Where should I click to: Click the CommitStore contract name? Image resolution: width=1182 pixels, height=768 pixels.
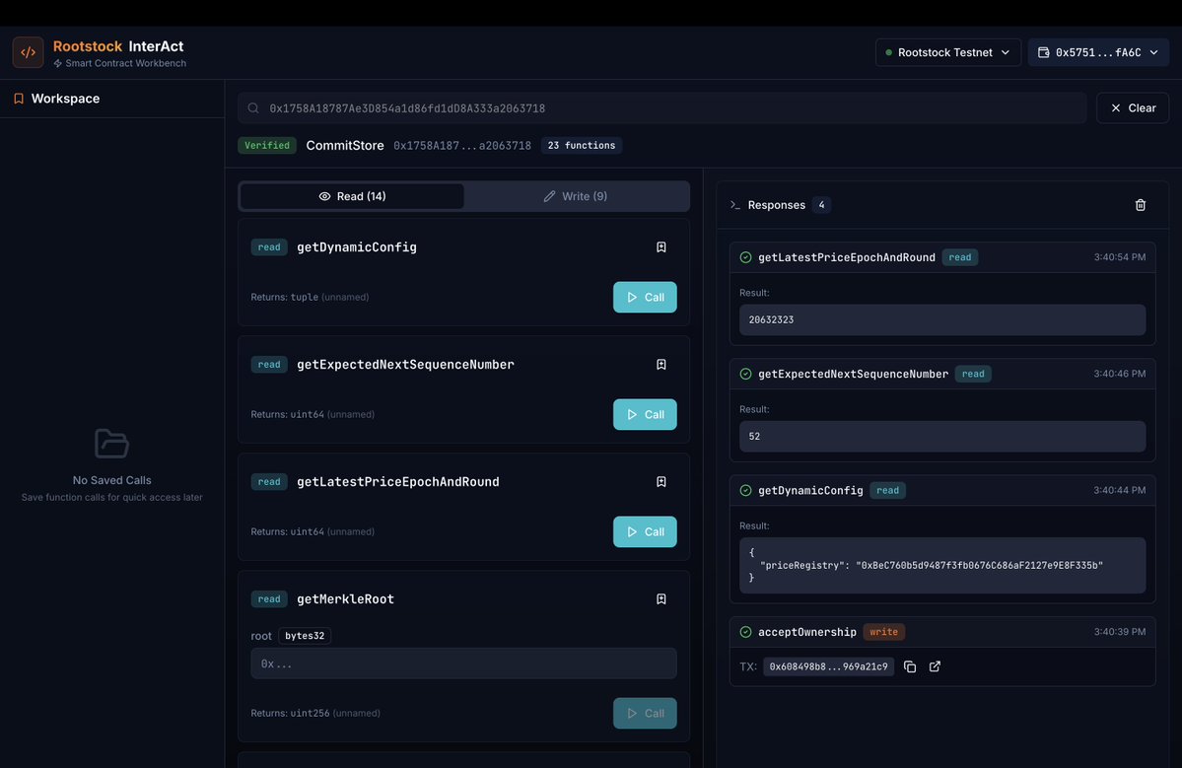coord(344,146)
